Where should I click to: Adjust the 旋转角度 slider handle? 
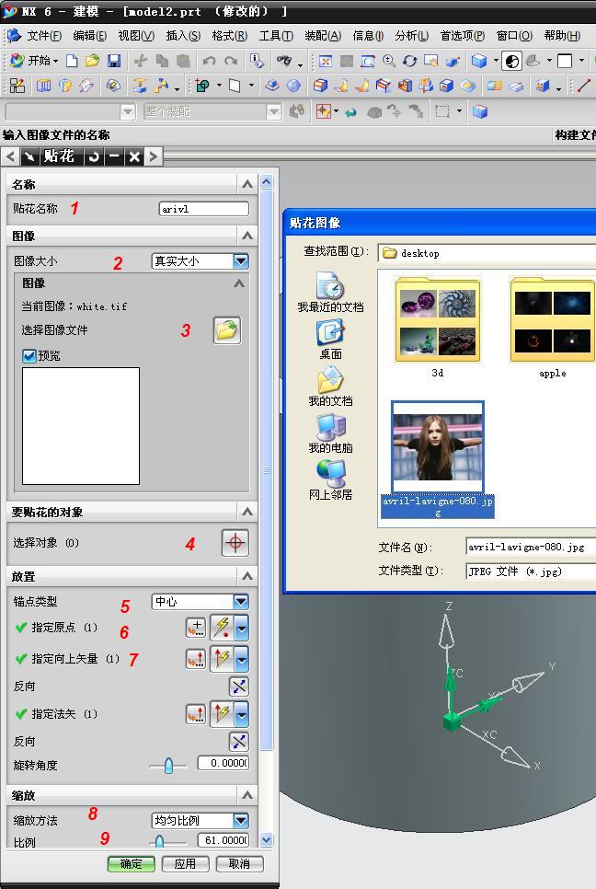click(168, 766)
